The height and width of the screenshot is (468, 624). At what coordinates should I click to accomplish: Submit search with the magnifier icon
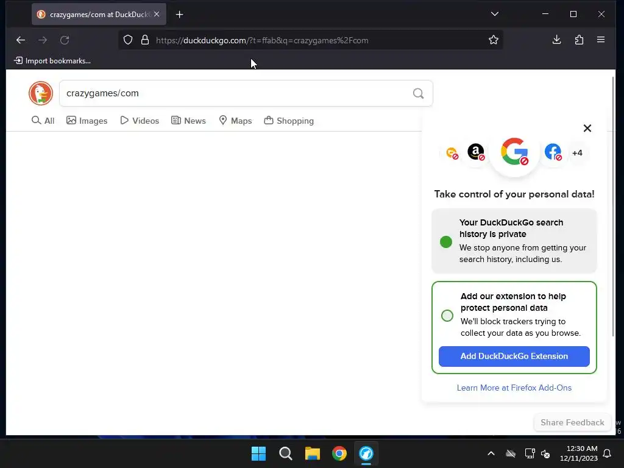(418, 93)
